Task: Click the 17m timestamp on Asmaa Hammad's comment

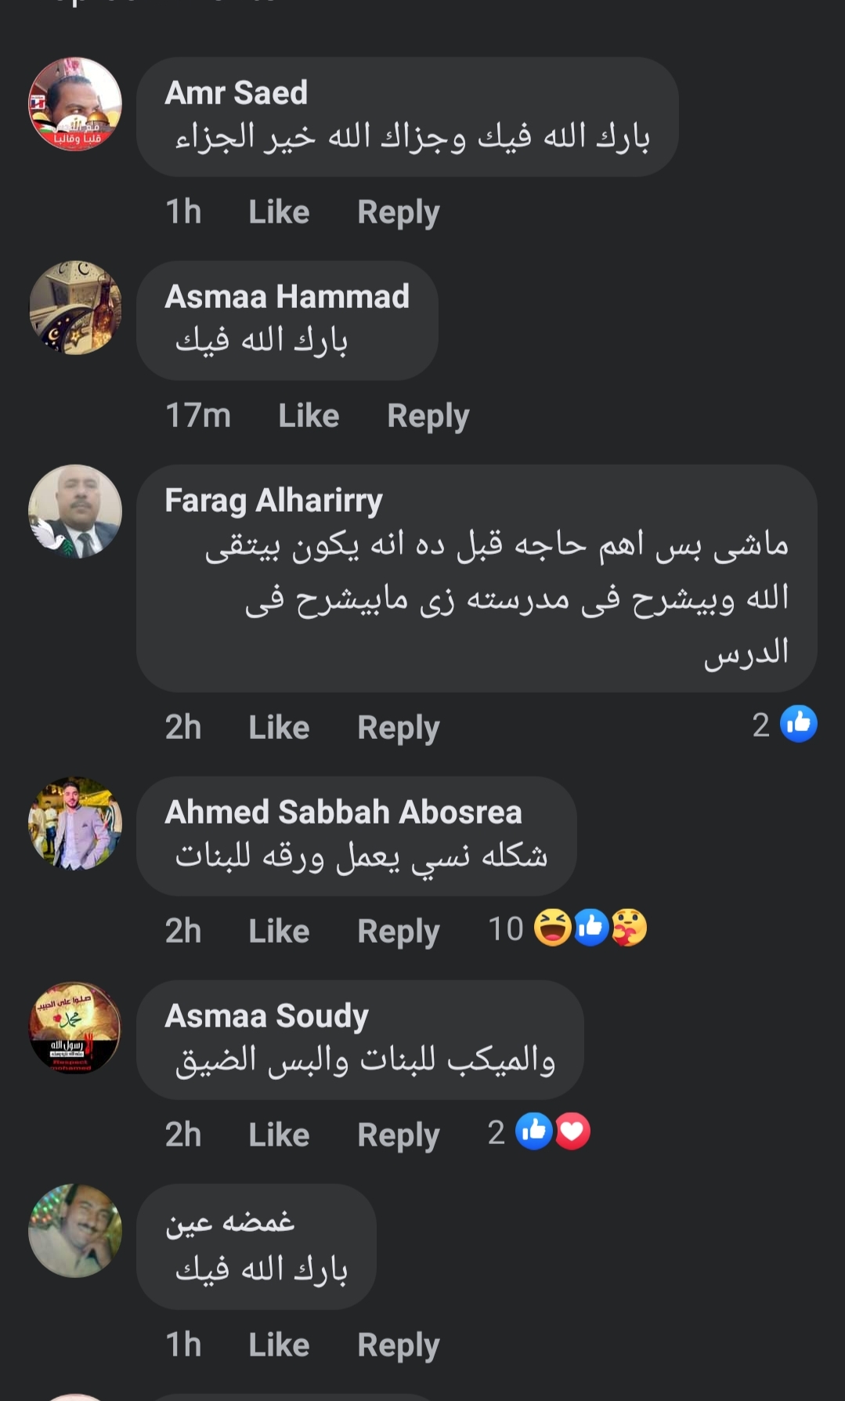Action: 198,416
